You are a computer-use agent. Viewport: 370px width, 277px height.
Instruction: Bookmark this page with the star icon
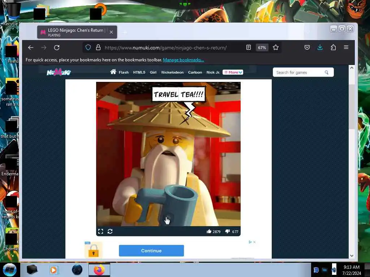pos(276,48)
